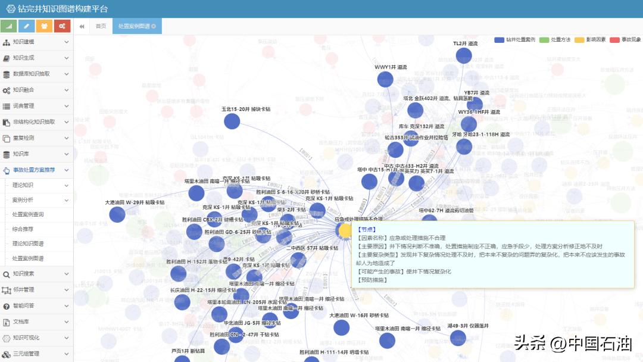
Task: Select the 牙哈 牙哈23-1-118H 溢流 node
Action: [464, 146]
